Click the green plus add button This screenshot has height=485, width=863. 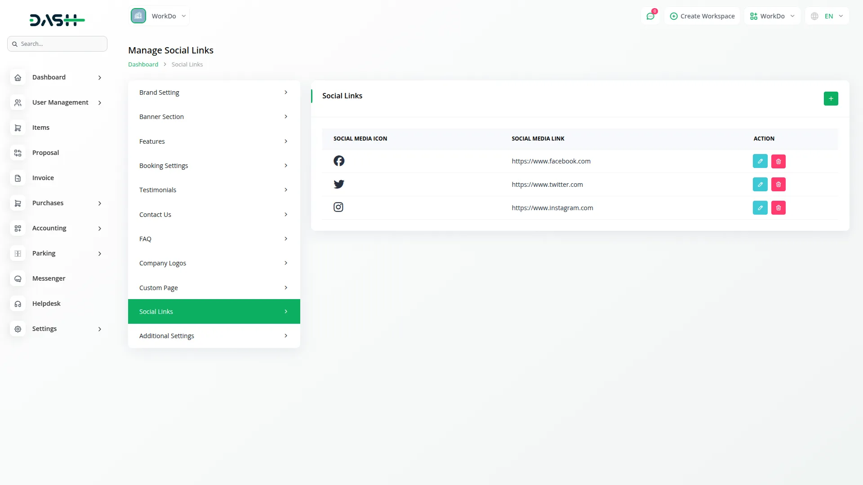[831, 98]
